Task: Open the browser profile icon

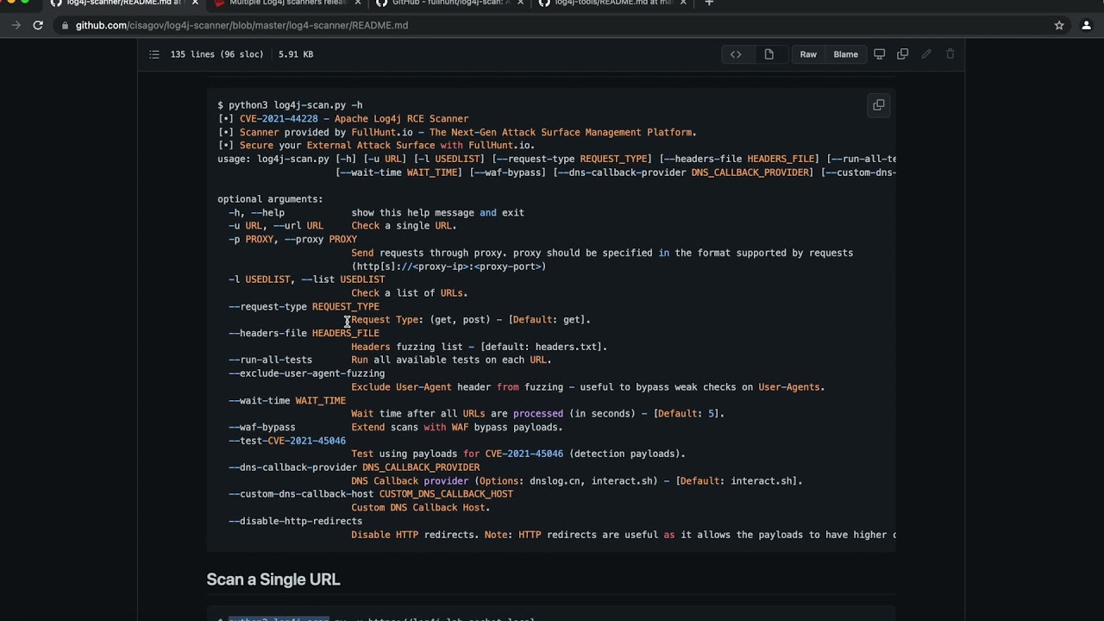Action: coord(1086,25)
